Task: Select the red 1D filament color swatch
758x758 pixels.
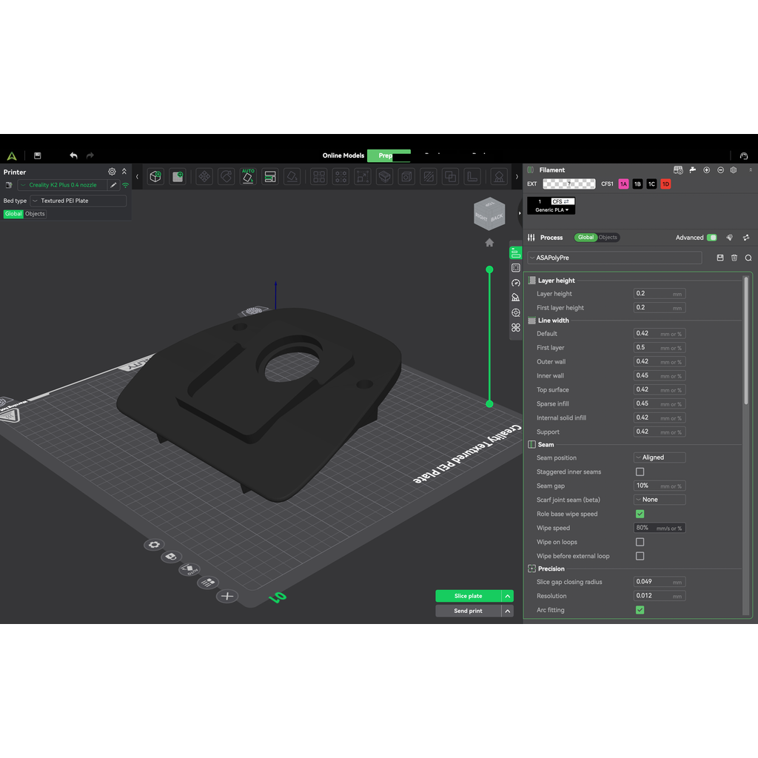Action: pos(665,184)
